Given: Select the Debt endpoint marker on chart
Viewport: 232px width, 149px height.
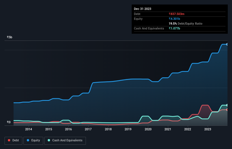Looking at the screenshot, I should [227, 110].
